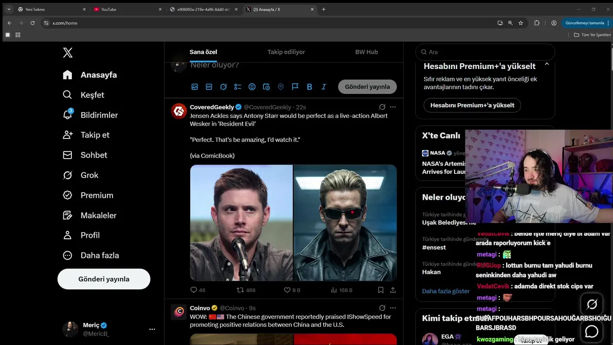
Task: Open more options on Coinvo post
Action: click(393, 308)
